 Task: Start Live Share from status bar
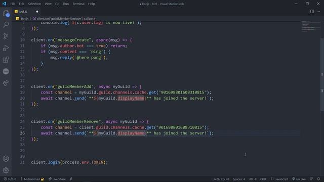(x=57, y=179)
